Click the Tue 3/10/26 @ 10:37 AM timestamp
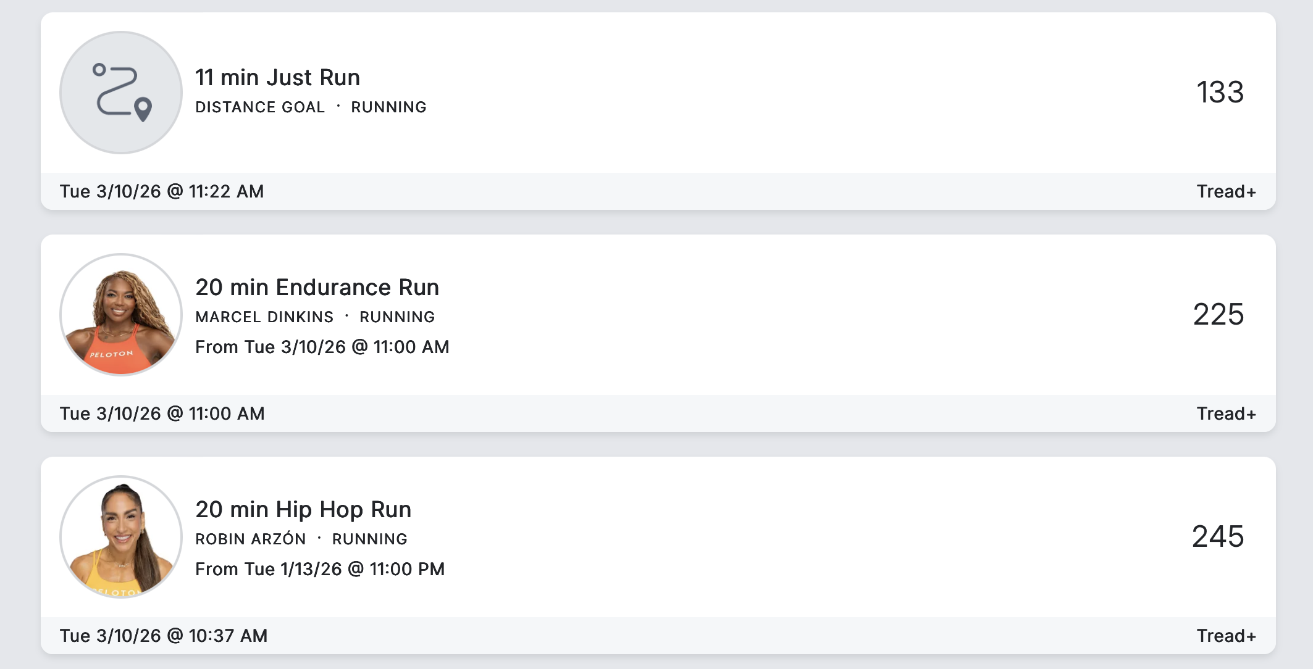 point(163,636)
